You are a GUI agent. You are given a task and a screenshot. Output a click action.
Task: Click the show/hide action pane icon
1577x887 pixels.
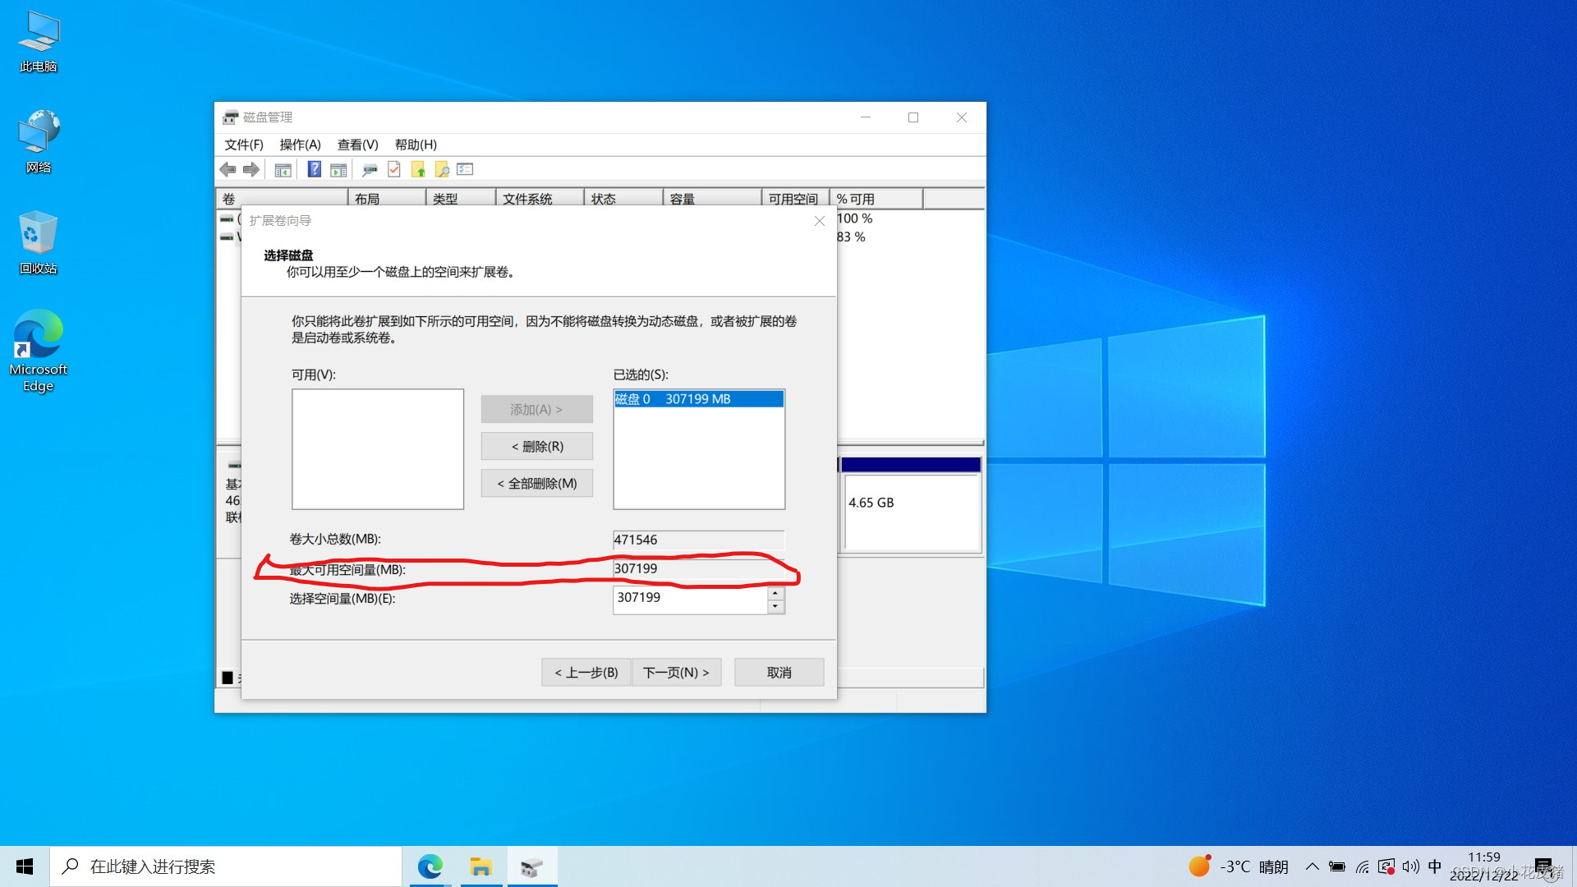point(338,170)
